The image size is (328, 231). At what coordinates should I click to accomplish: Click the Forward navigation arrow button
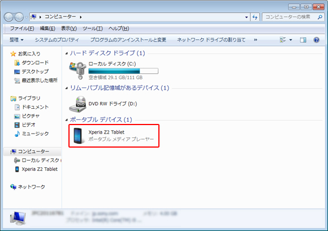[19, 17]
